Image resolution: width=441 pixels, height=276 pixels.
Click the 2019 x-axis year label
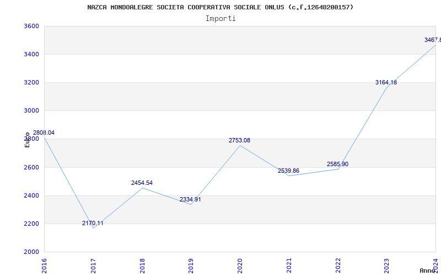tap(191, 266)
